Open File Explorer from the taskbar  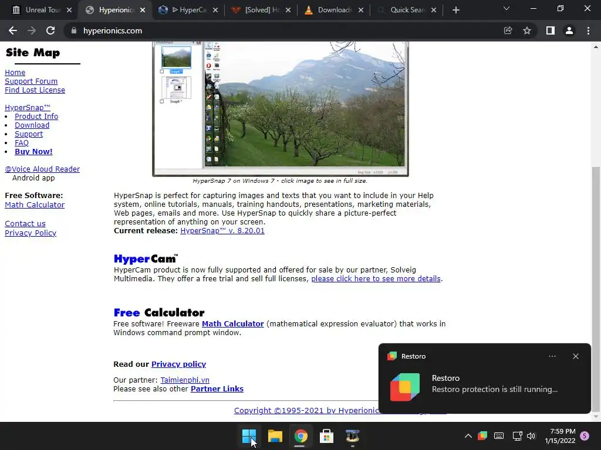pos(275,436)
